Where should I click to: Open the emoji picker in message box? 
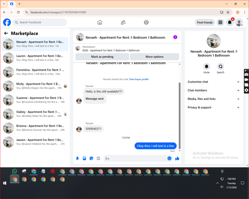pyautogui.click(x=169, y=158)
